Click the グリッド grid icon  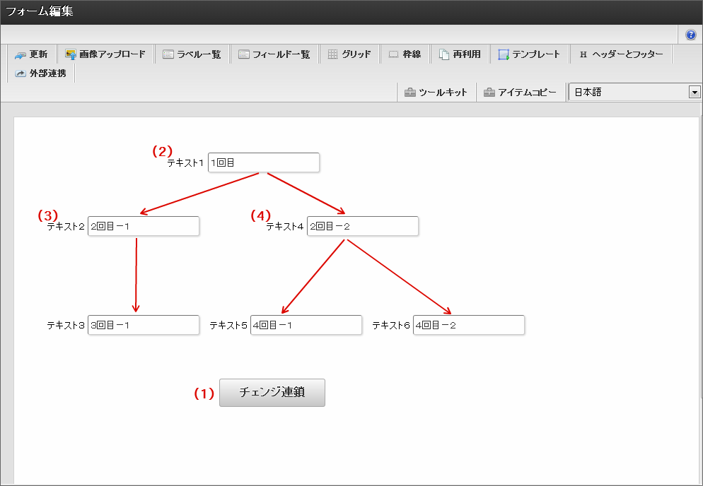tap(332, 54)
